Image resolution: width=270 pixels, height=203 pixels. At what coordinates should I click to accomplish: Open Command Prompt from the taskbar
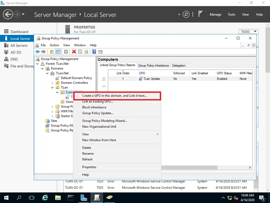(x=71, y=198)
